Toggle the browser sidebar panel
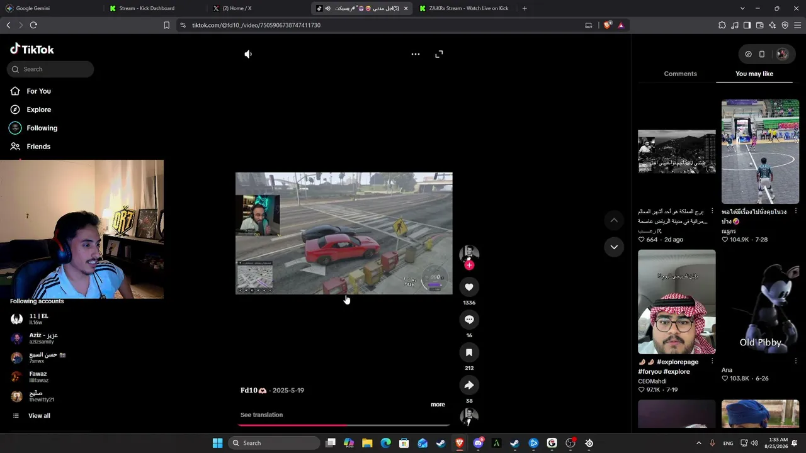This screenshot has width=806, height=453. tap(747, 25)
